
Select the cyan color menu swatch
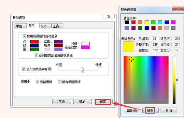[x=160, y=22]
